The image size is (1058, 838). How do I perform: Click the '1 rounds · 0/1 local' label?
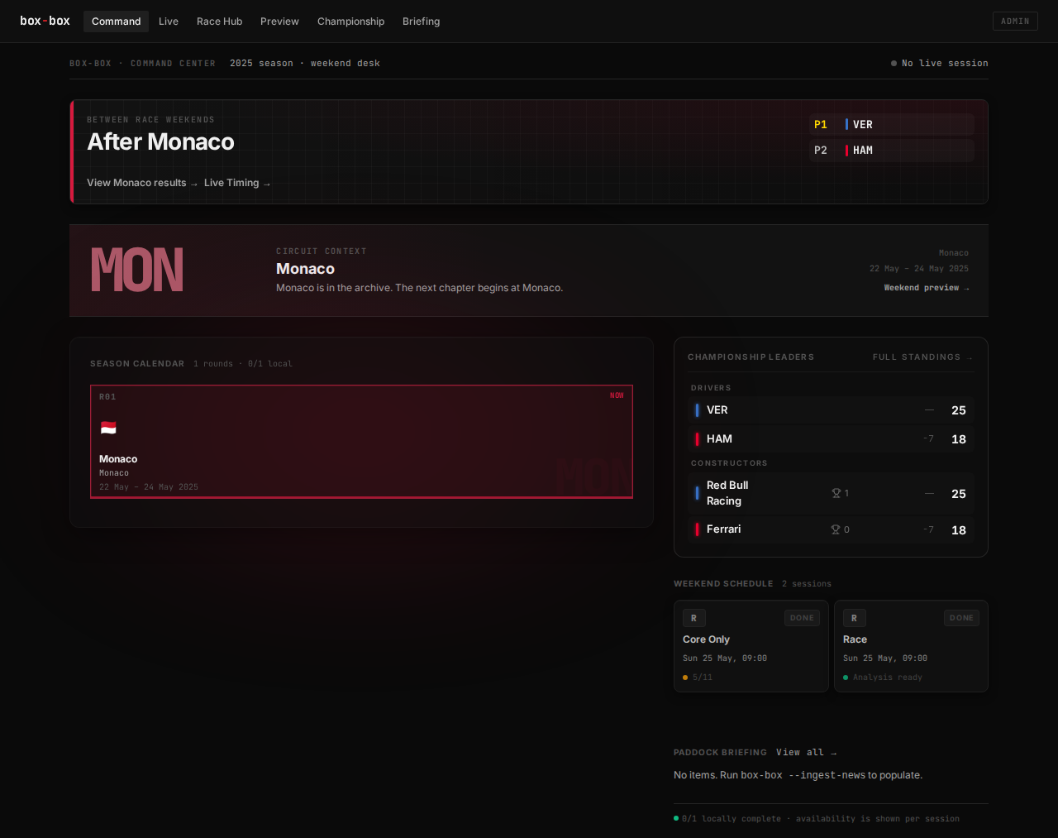(243, 364)
